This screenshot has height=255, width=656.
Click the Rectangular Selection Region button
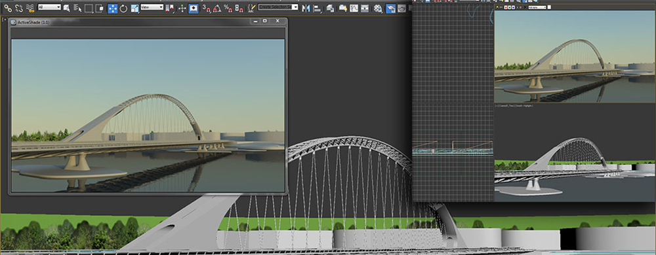click(89, 8)
